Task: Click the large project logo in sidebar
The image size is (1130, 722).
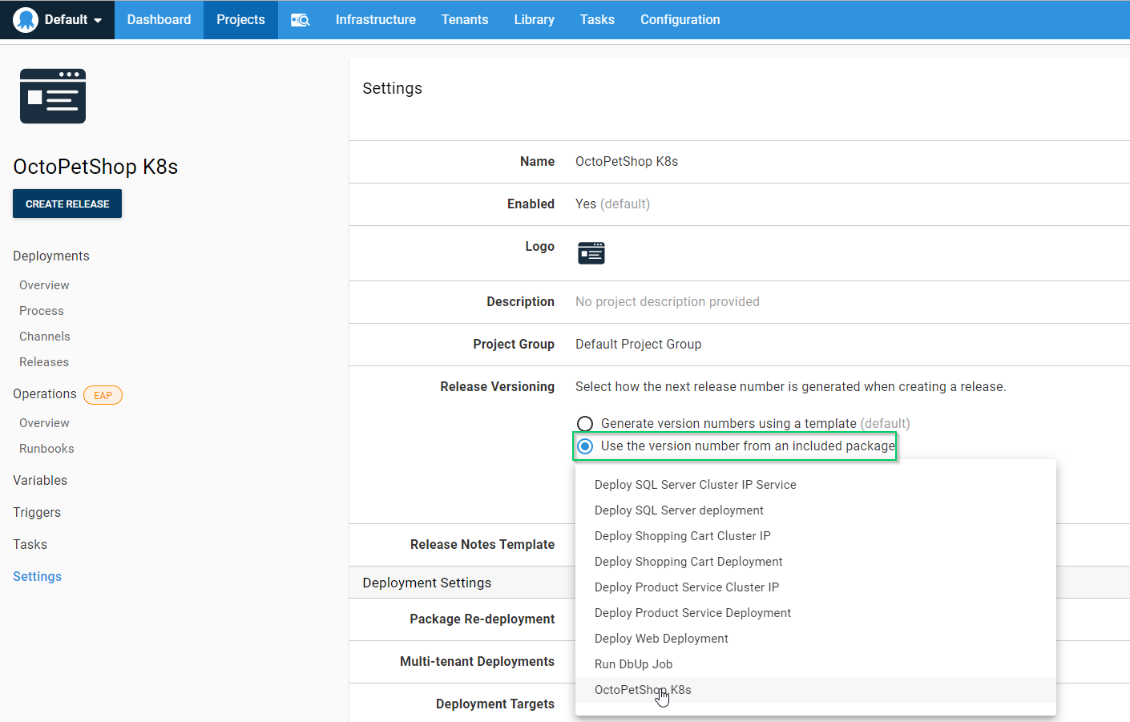Action: 53,96
